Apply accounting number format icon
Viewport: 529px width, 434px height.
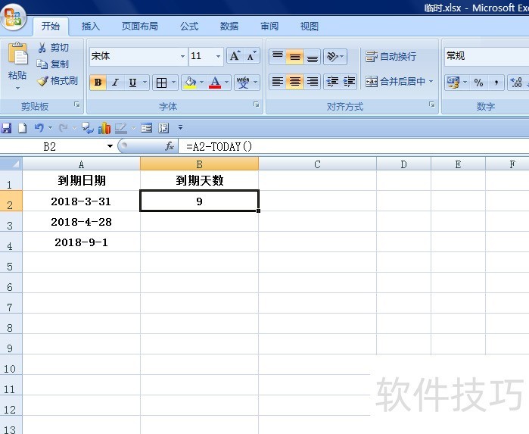[x=453, y=83]
